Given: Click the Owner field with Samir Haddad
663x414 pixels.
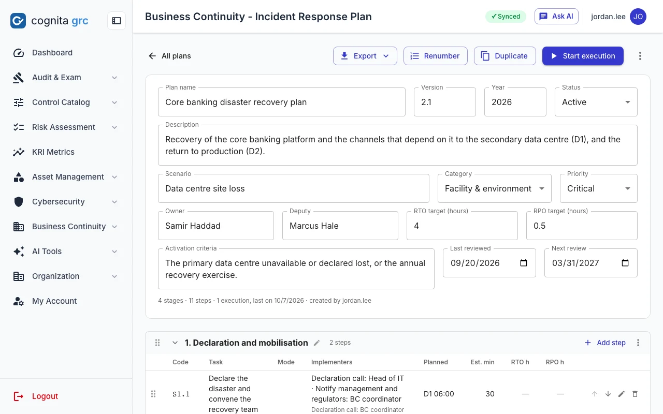Looking at the screenshot, I should pyautogui.click(x=216, y=226).
